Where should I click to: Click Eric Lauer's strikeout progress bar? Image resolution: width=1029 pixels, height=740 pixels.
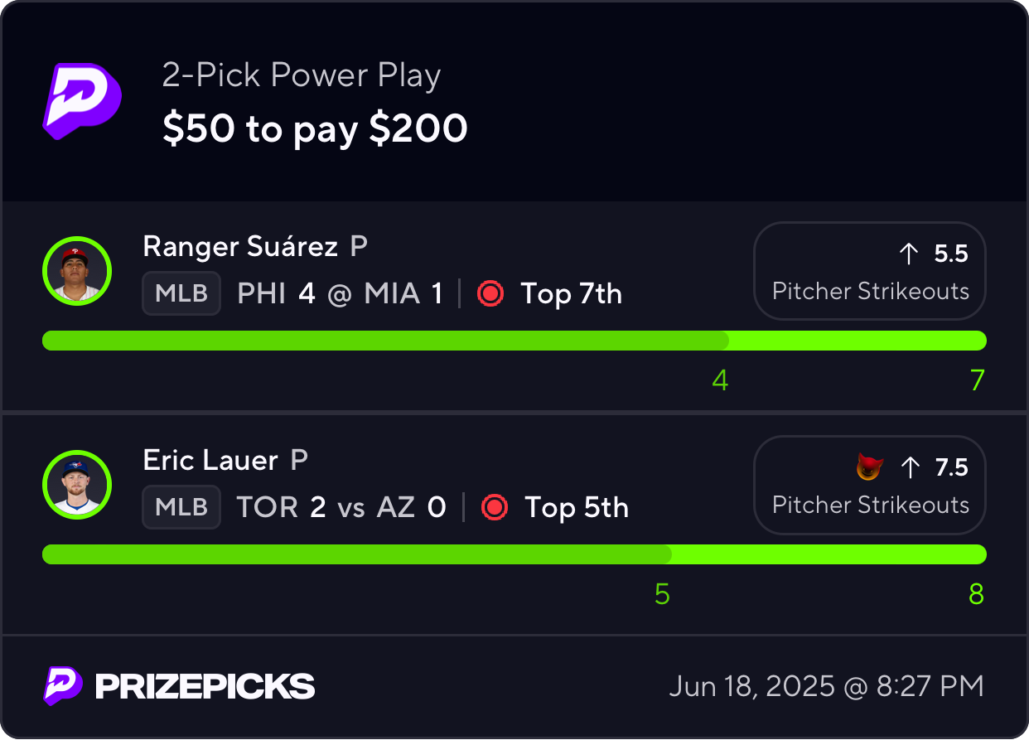514,554
